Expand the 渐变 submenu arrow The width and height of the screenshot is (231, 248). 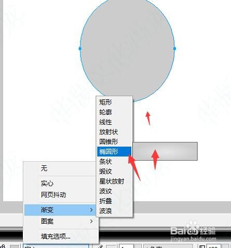tap(91, 210)
